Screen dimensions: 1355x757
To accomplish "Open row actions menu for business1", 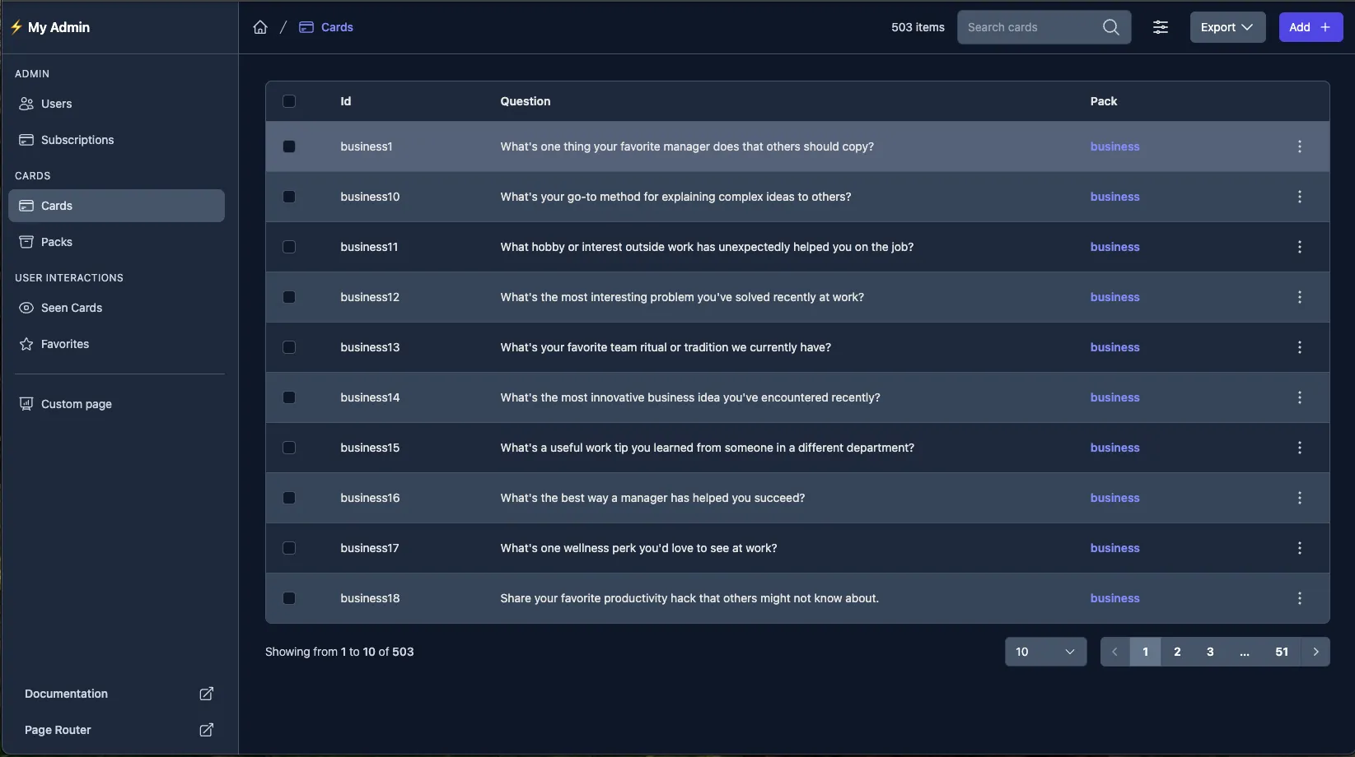I will (x=1299, y=146).
